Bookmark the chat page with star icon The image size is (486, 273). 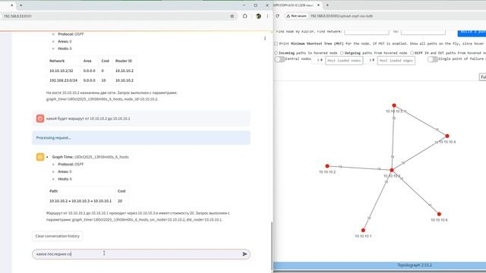coord(232,16)
